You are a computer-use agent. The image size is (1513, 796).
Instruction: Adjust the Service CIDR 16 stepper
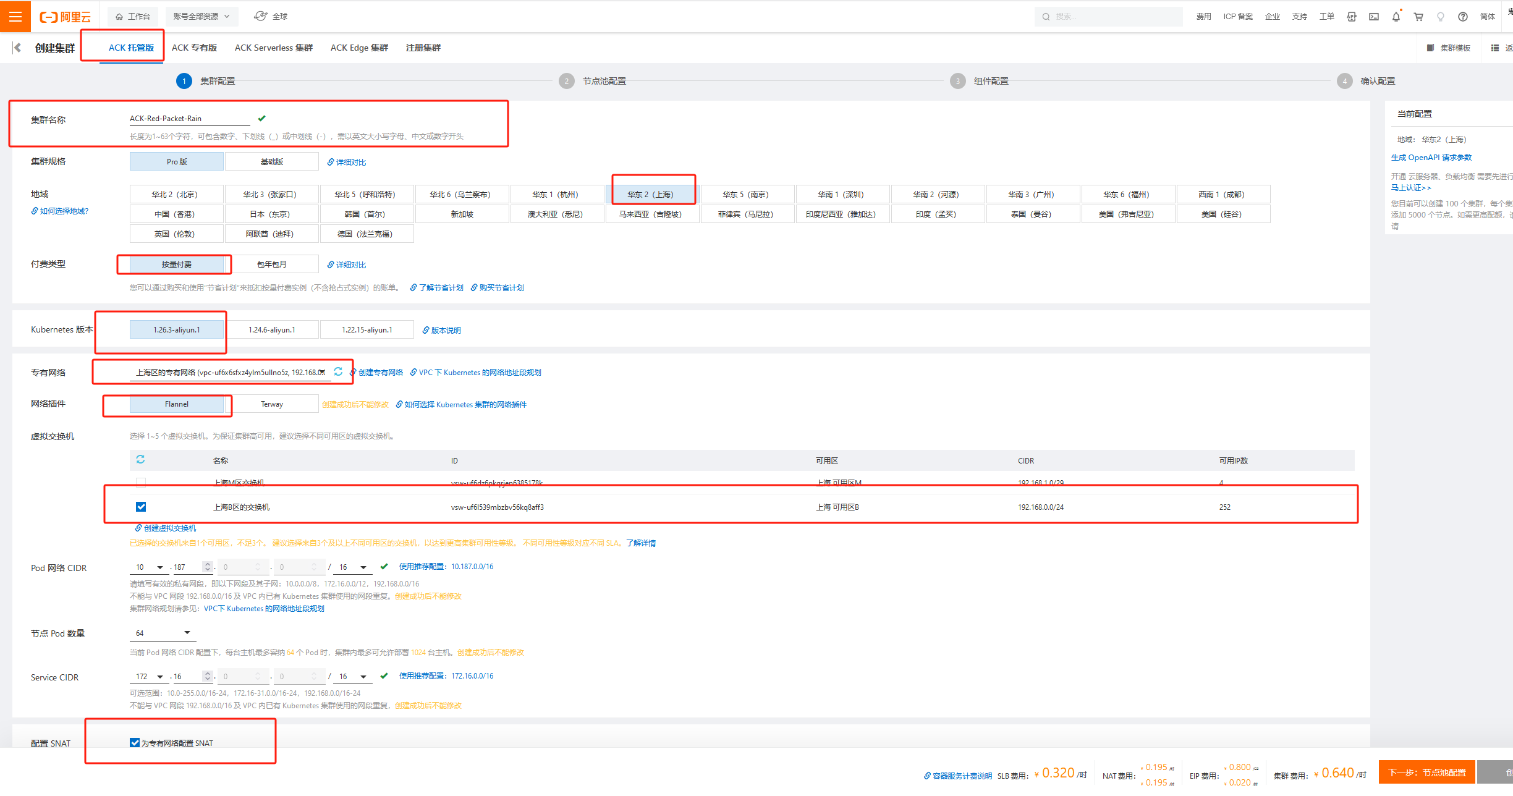pos(208,676)
